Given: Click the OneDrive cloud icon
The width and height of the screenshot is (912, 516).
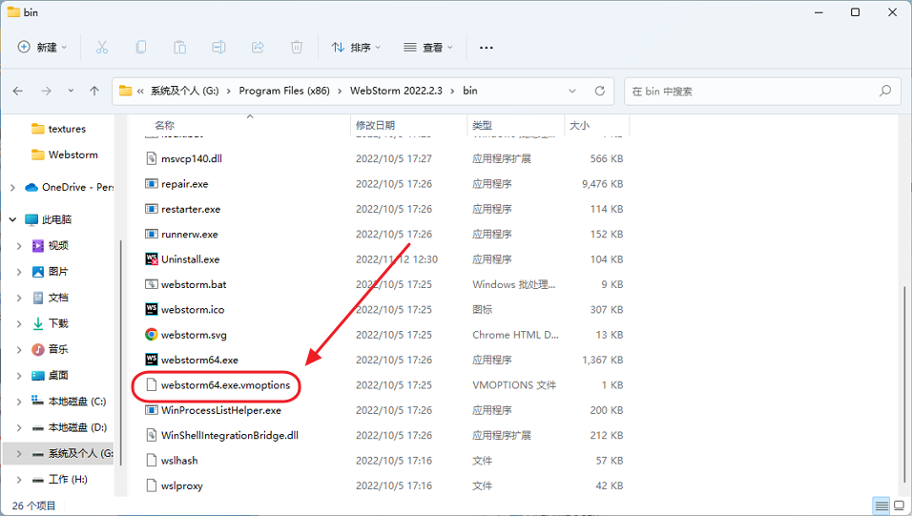Looking at the screenshot, I should pyautogui.click(x=31, y=187).
